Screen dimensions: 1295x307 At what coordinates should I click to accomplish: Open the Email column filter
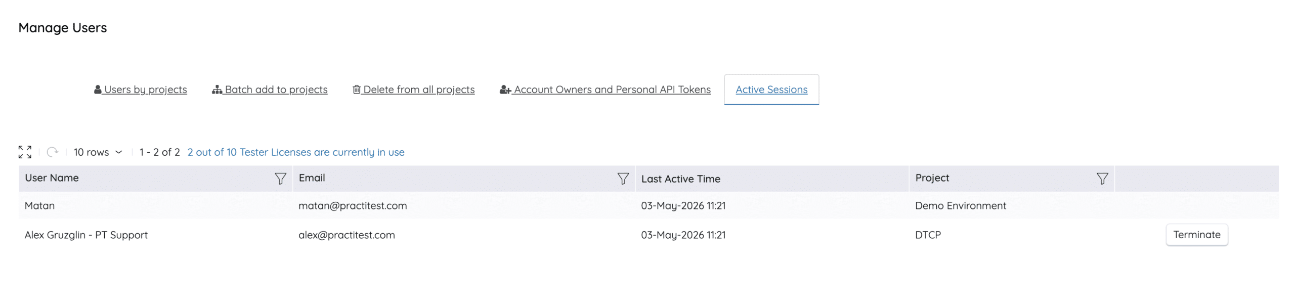pyautogui.click(x=623, y=179)
